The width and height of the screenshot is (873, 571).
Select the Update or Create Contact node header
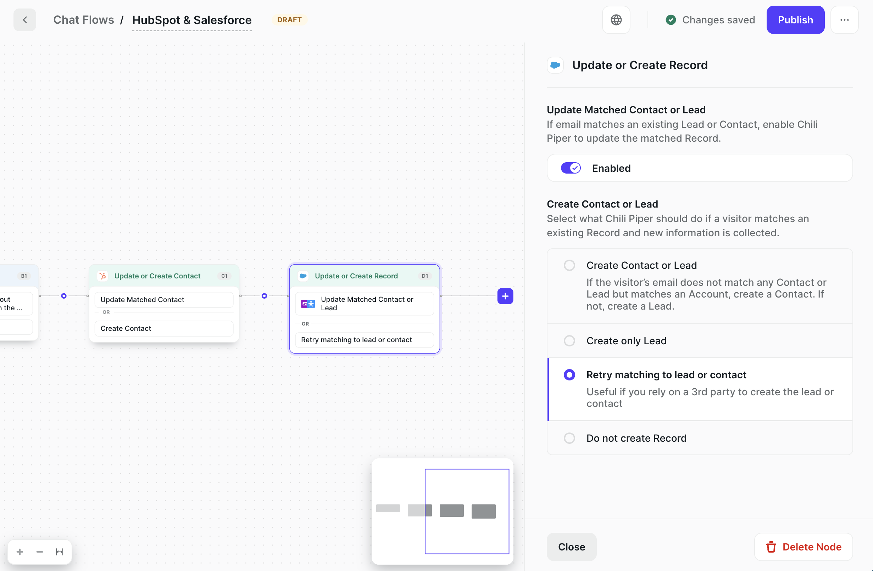click(x=164, y=276)
